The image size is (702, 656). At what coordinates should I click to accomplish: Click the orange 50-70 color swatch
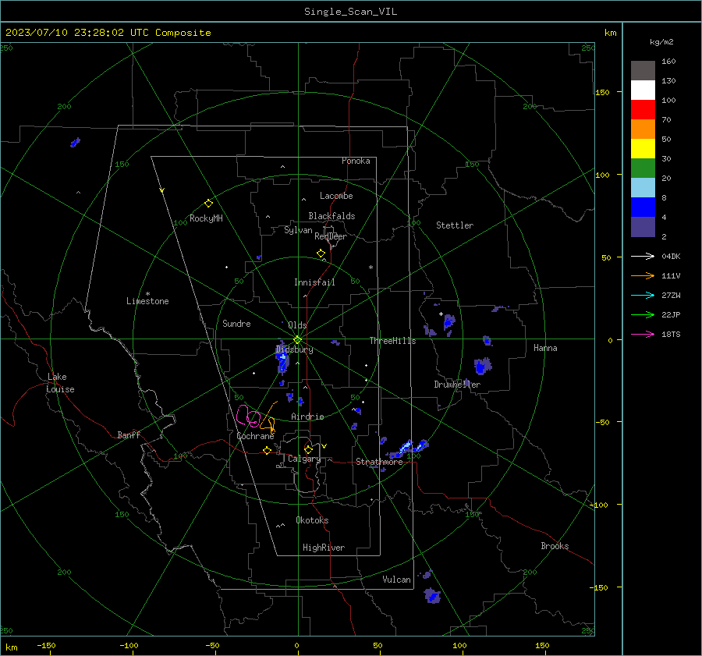click(643, 129)
